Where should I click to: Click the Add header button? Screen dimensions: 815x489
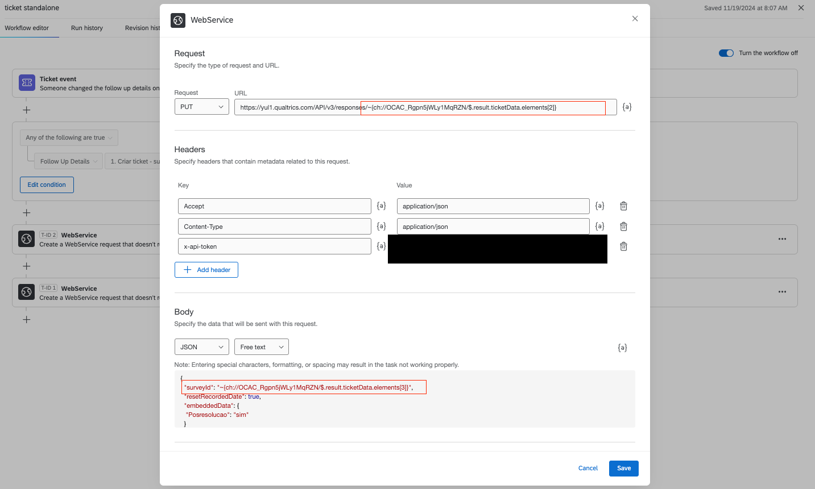pos(206,270)
